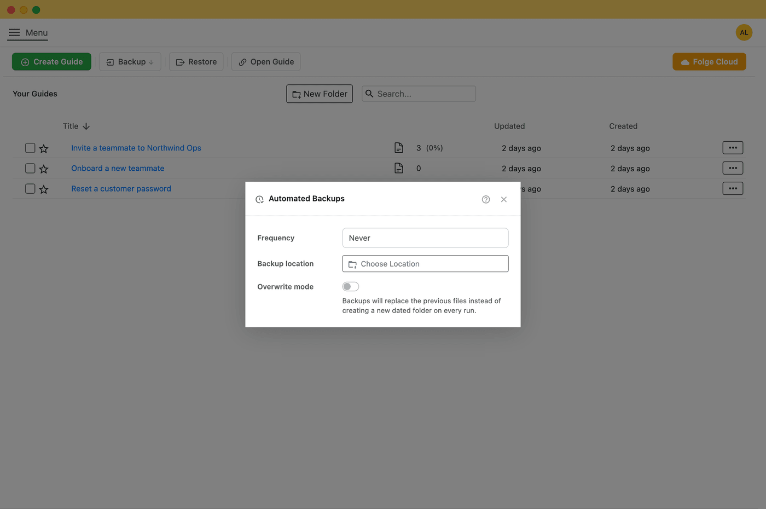Toggle the Overwrite mode switch
This screenshot has width=766, height=509.
click(x=351, y=287)
